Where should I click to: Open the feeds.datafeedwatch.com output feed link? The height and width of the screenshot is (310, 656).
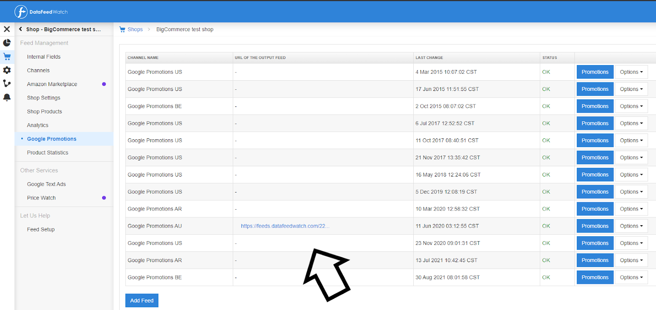(x=285, y=226)
